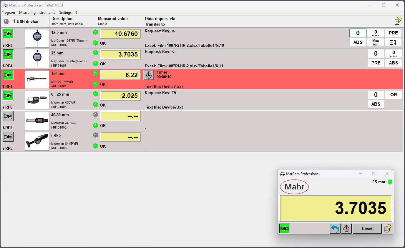Open the Measuring instruments menu

37,13
